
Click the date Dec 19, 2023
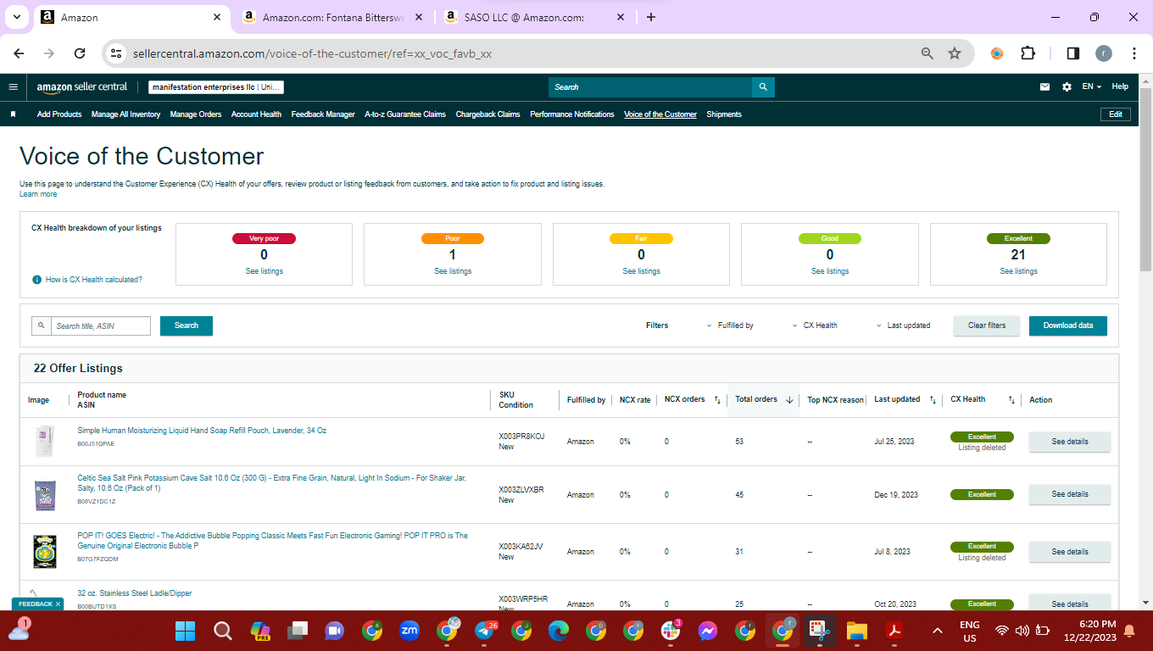pyautogui.click(x=896, y=495)
